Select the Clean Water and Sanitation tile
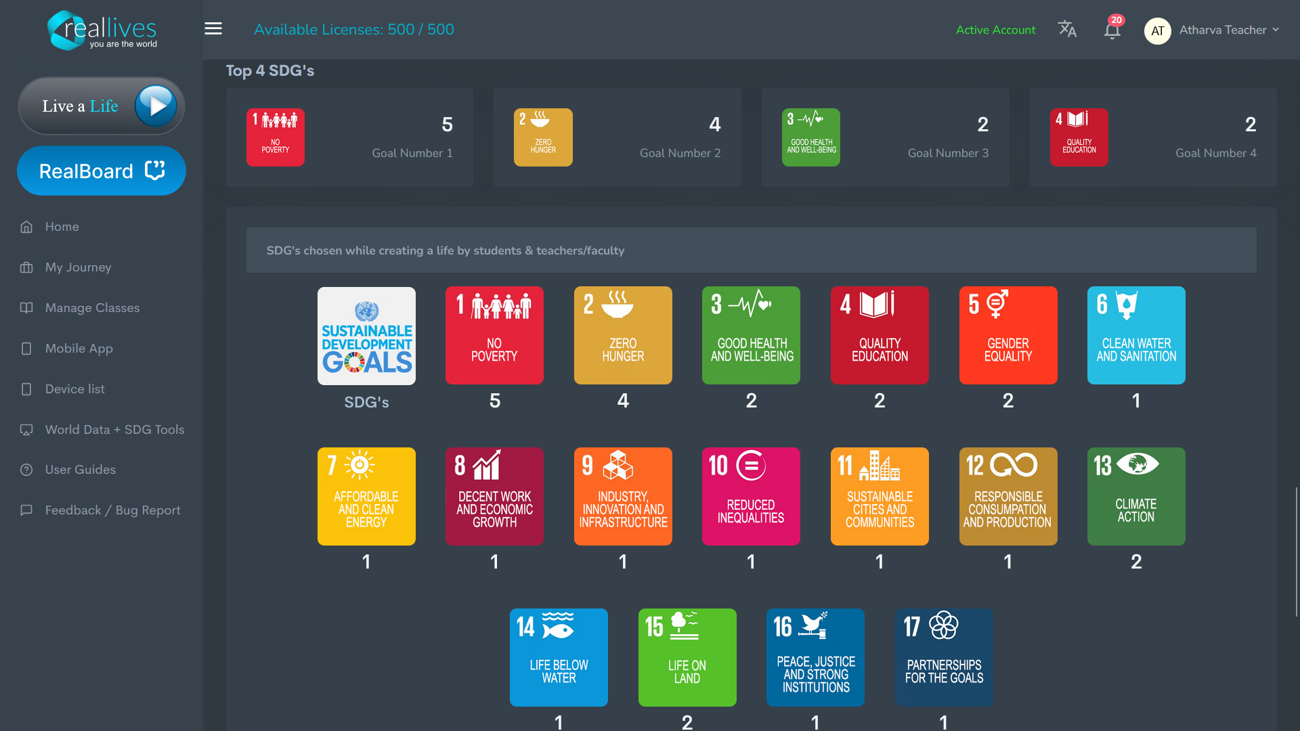This screenshot has width=1300, height=731. (1136, 335)
